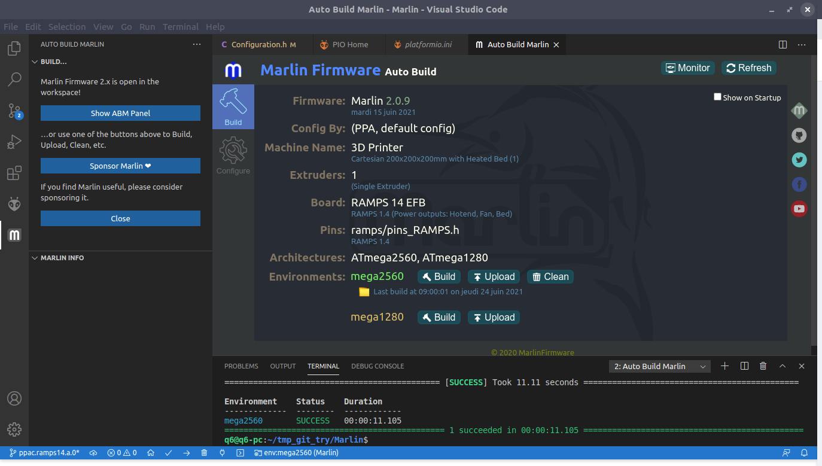
Task: Open the Accounts icon in activity bar
Action: point(14,398)
